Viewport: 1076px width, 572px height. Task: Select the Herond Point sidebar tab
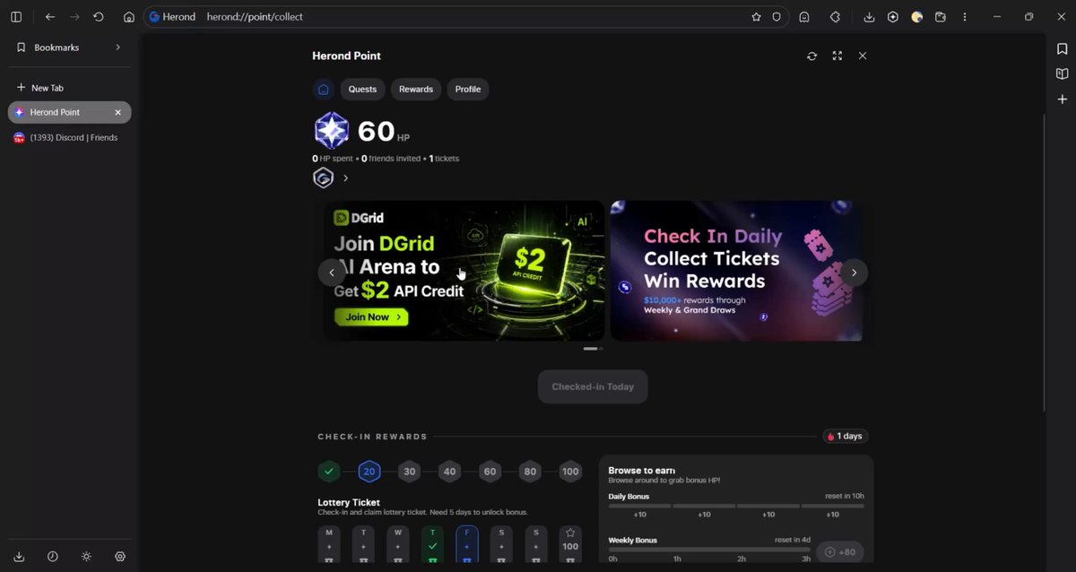tap(70, 112)
